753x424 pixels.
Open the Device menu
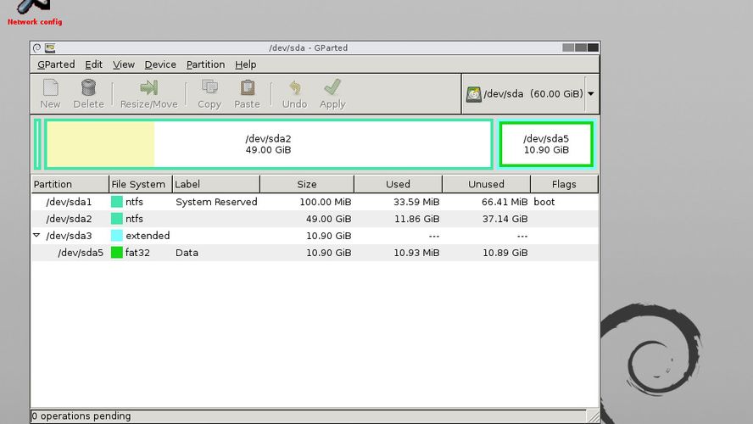pos(160,64)
